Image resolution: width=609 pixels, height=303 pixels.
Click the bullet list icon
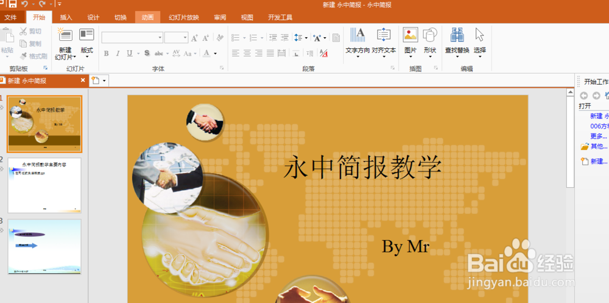click(x=235, y=38)
